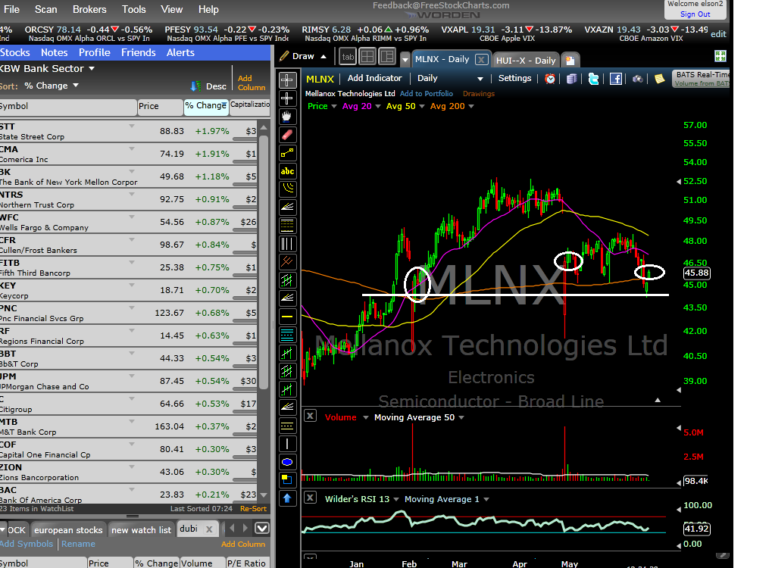Open the Price plot dropdown arrow
This screenshot has width=772, height=568.
[x=334, y=106]
